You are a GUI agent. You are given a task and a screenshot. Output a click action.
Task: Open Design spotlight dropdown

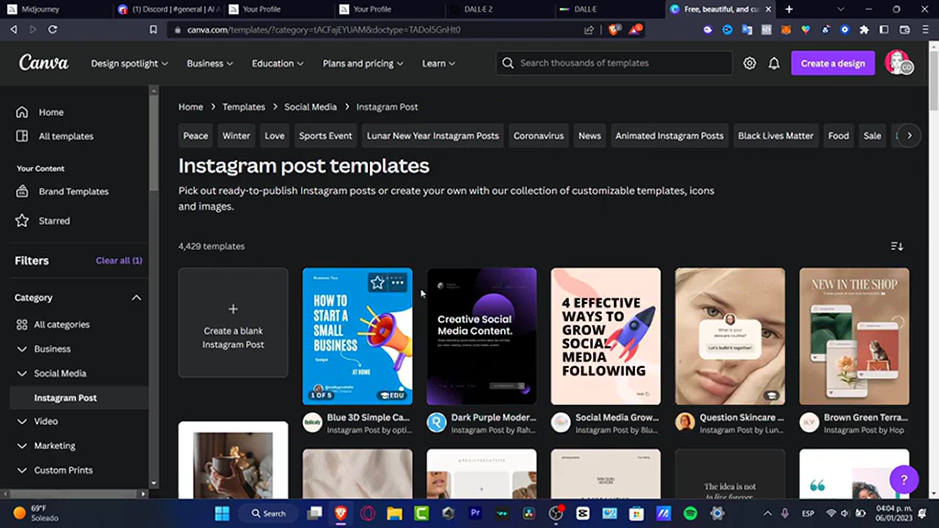click(129, 64)
